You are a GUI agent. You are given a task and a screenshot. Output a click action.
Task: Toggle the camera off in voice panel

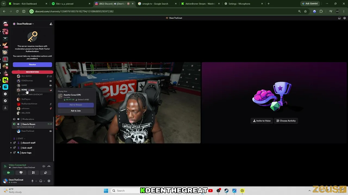[8, 173]
